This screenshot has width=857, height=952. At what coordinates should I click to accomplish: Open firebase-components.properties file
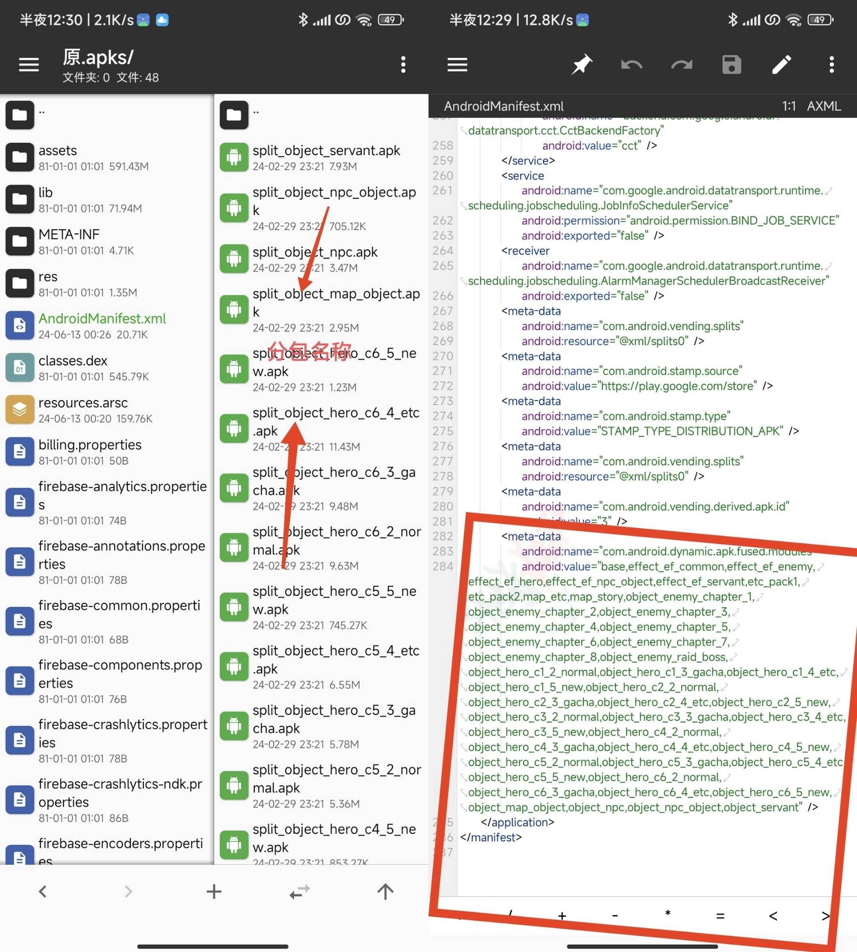click(107, 681)
